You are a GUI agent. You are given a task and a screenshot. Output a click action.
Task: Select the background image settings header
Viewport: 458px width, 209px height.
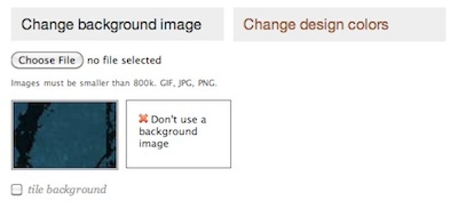tap(118, 24)
